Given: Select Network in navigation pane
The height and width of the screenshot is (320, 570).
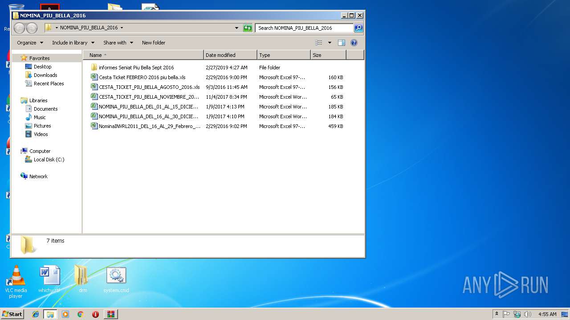Looking at the screenshot, I should point(38,176).
